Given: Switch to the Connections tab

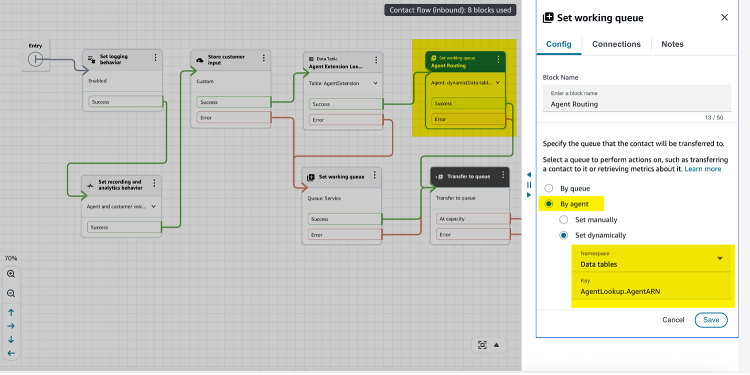Looking at the screenshot, I should click(x=616, y=44).
